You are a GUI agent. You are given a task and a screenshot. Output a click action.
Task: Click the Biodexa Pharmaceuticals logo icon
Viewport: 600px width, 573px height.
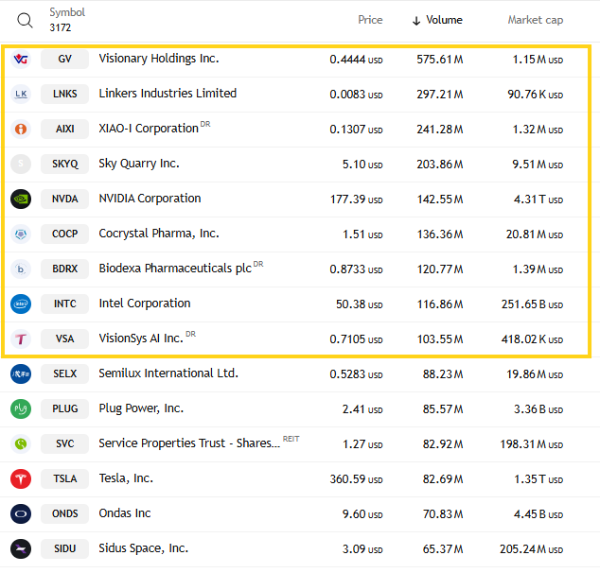click(x=21, y=269)
